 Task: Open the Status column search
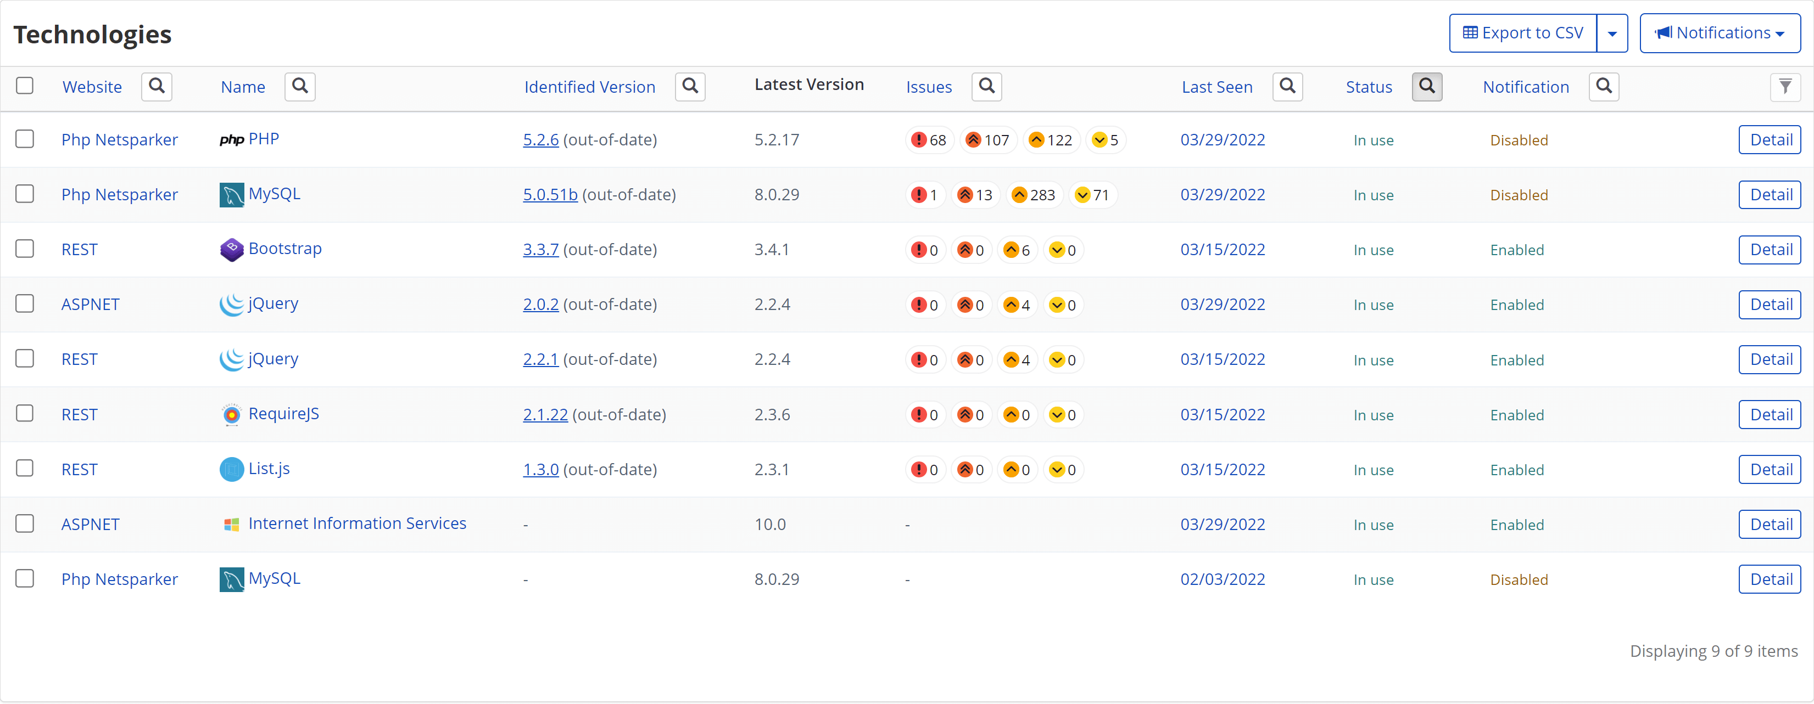click(1427, 87)
